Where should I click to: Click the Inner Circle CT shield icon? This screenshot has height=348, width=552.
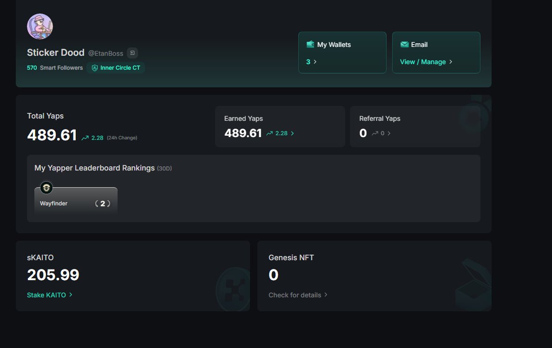(95, 68)
